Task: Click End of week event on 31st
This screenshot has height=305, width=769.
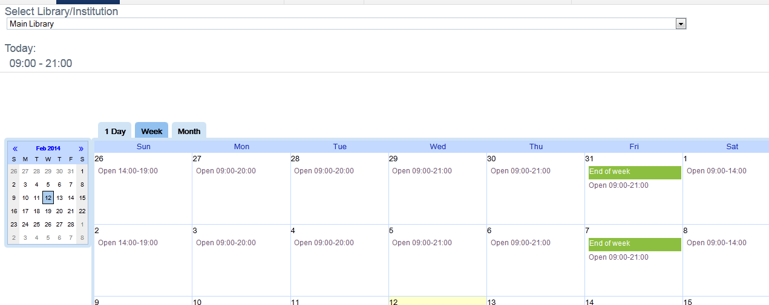Action: point(634,172)
